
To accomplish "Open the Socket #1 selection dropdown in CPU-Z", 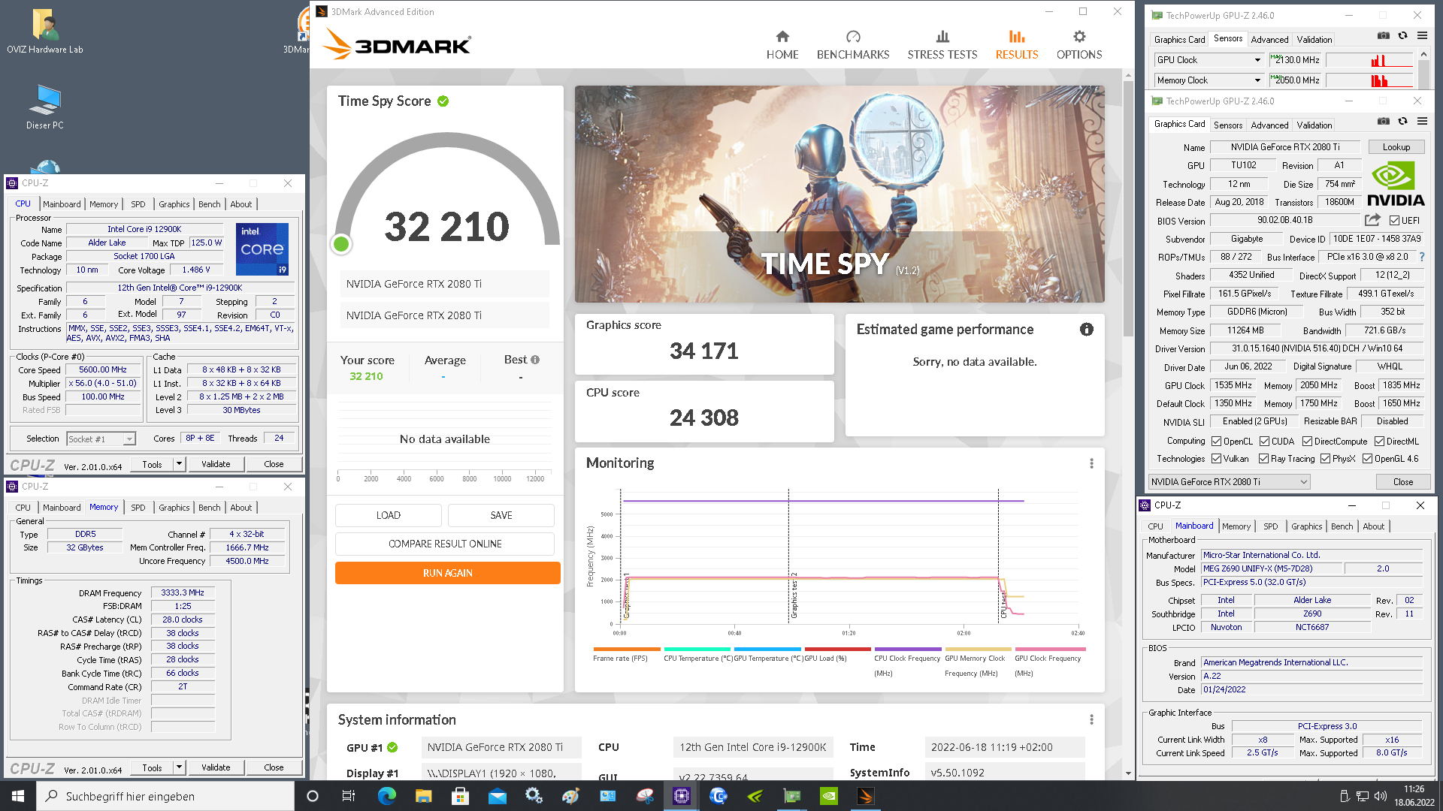I will click(x=101, y=439).
